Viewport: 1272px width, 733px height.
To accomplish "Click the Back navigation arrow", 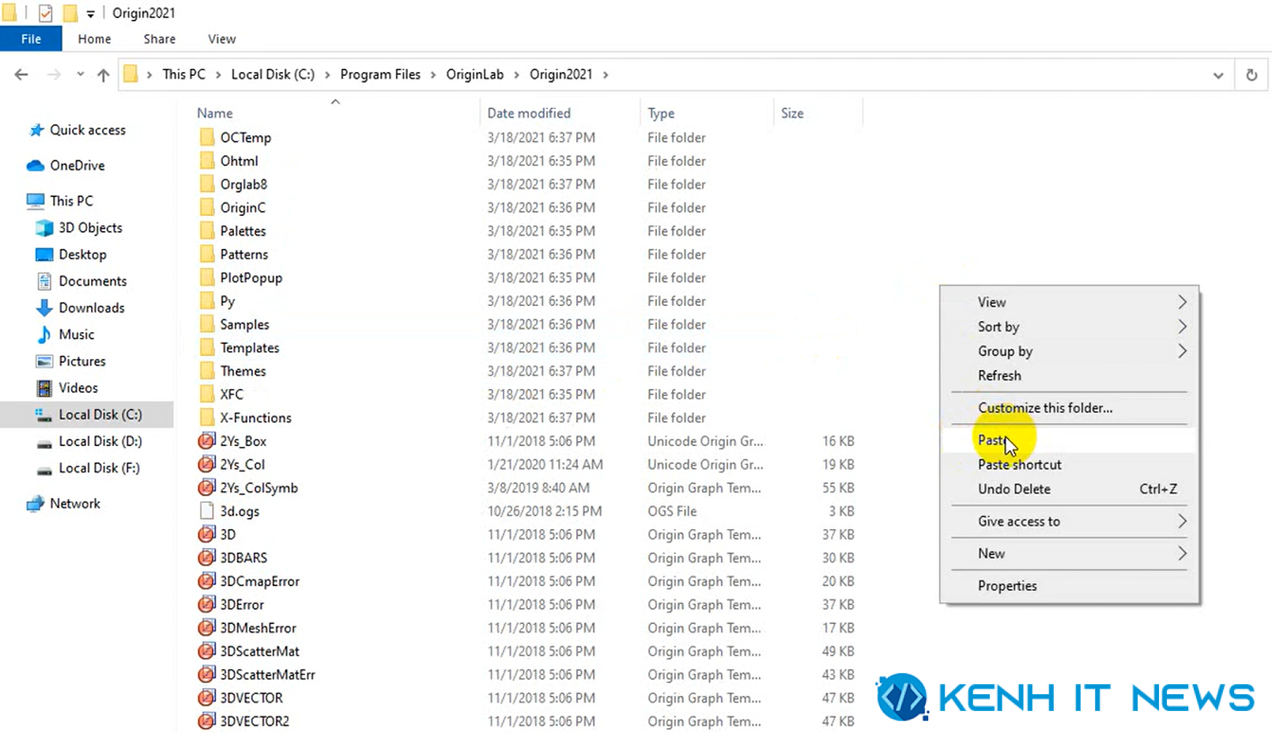I will coord(21,74).
